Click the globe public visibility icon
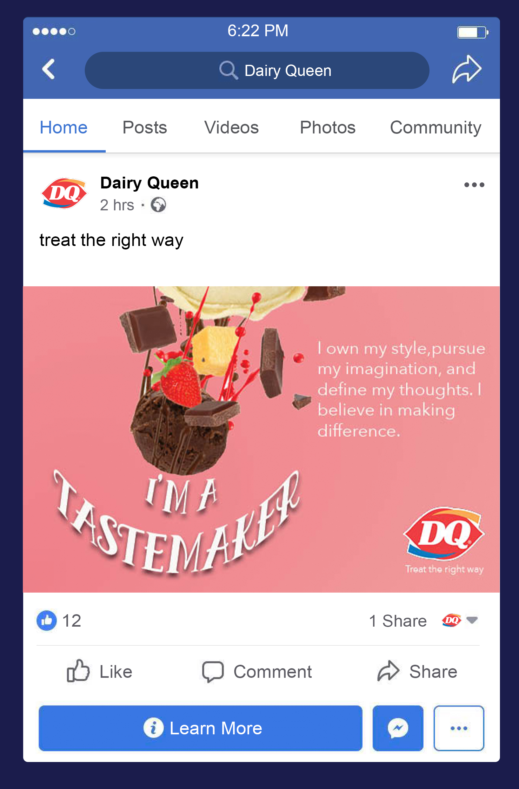This screenshot has height=789, width=519. (x=158, y=205)
